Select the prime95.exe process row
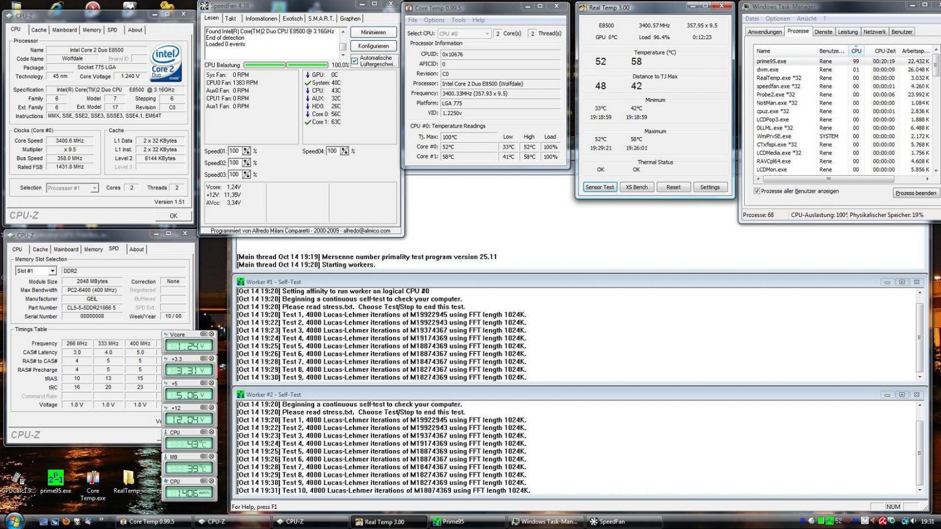 coord(842,62)
